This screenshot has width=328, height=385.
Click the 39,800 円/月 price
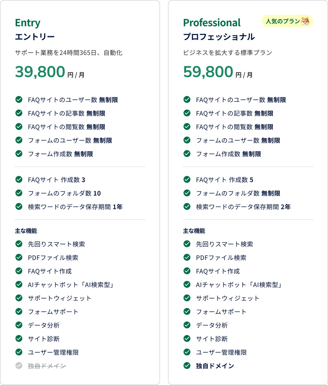point(50,72)
